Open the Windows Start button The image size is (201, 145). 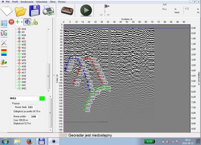pyautogui.click(x=5, y=141)
